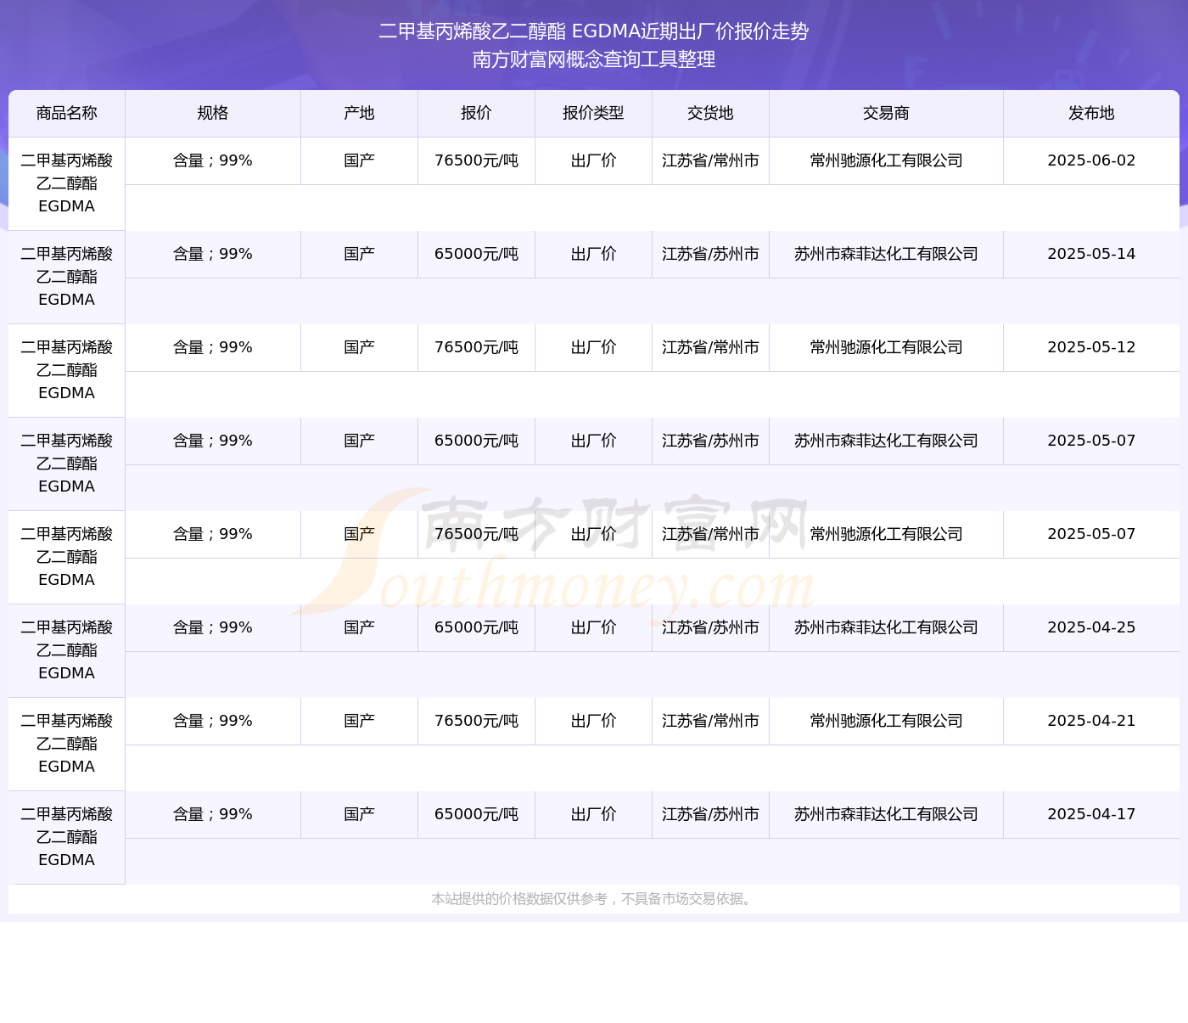Image resolution: width=1188 pixels, height=1023 pixels.
Task: Click 江苏省/常州市 in the 2025-05-12 row
Action: pos(711,347)
